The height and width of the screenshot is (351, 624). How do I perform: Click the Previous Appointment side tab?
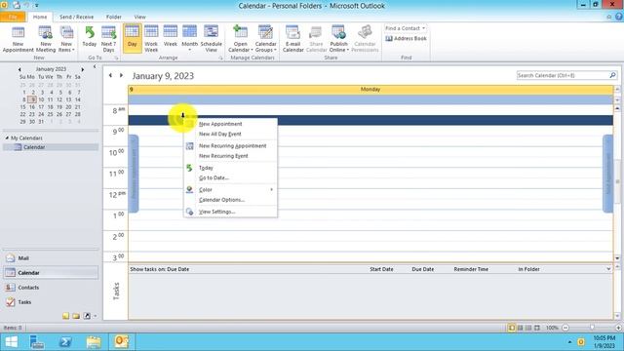pos(134,174)
